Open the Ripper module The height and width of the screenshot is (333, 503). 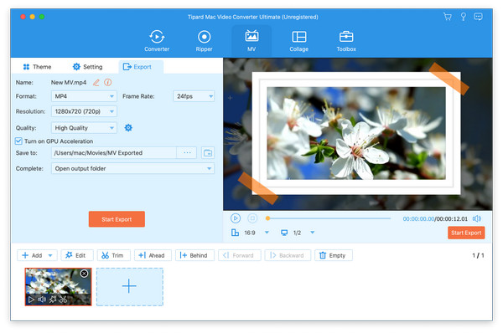tap(204, 41)
